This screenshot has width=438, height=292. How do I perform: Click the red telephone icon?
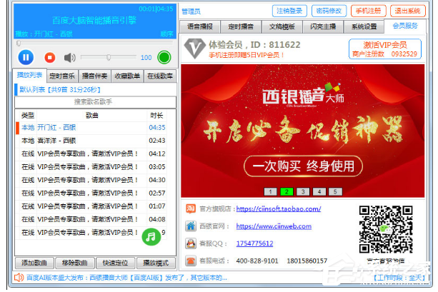[x=191, y=261]
